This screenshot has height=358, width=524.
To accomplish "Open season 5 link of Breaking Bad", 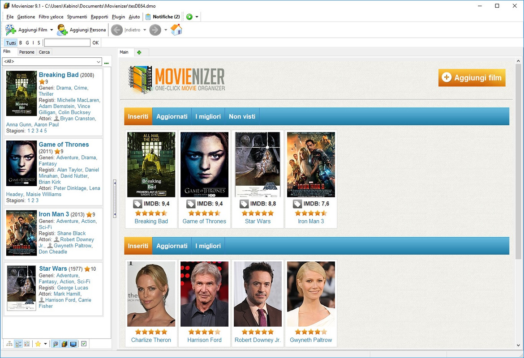I will pyautogui.click(x=45, y=131).
